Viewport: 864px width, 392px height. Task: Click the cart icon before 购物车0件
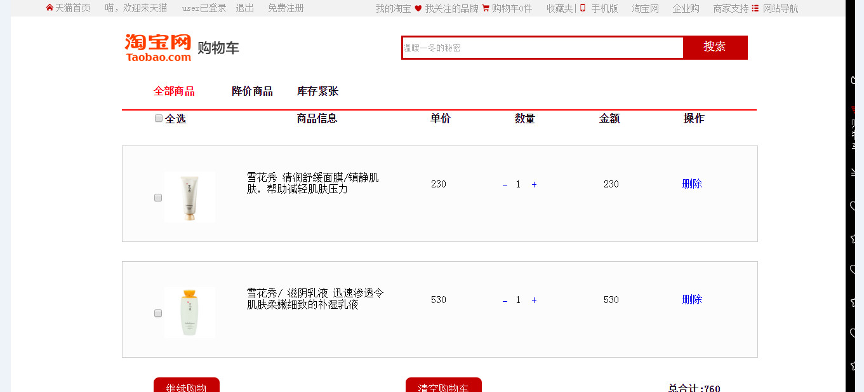point(486,8)
